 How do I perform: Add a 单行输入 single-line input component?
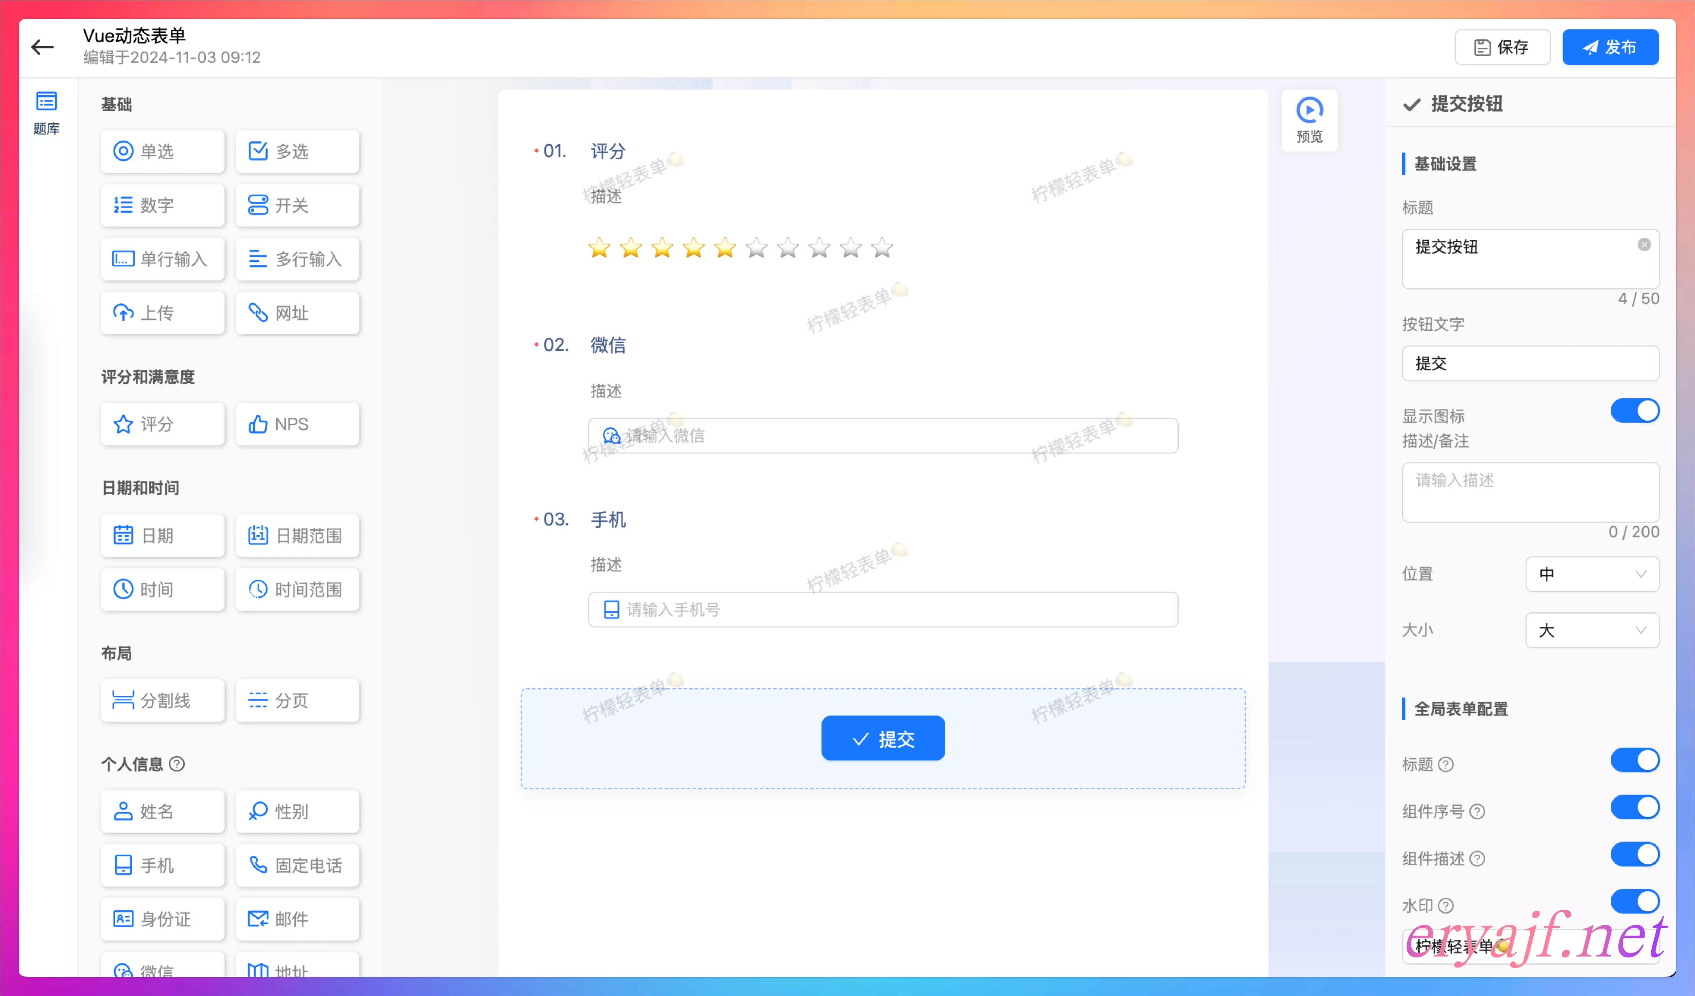pos(163,259)
